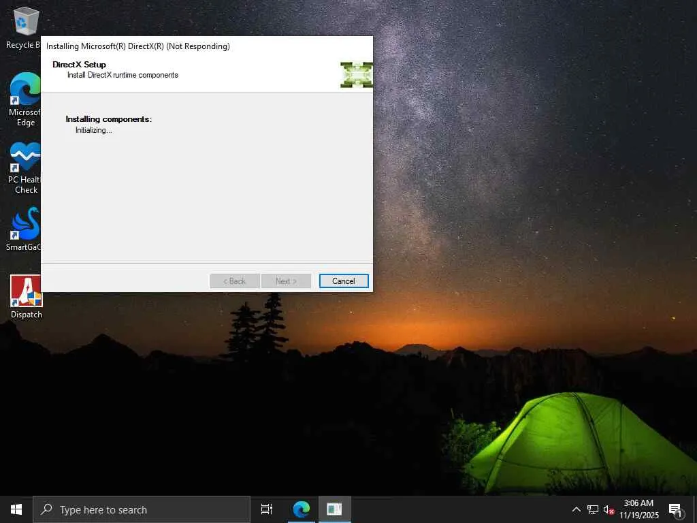Click the muted volume tray icon

609,509
